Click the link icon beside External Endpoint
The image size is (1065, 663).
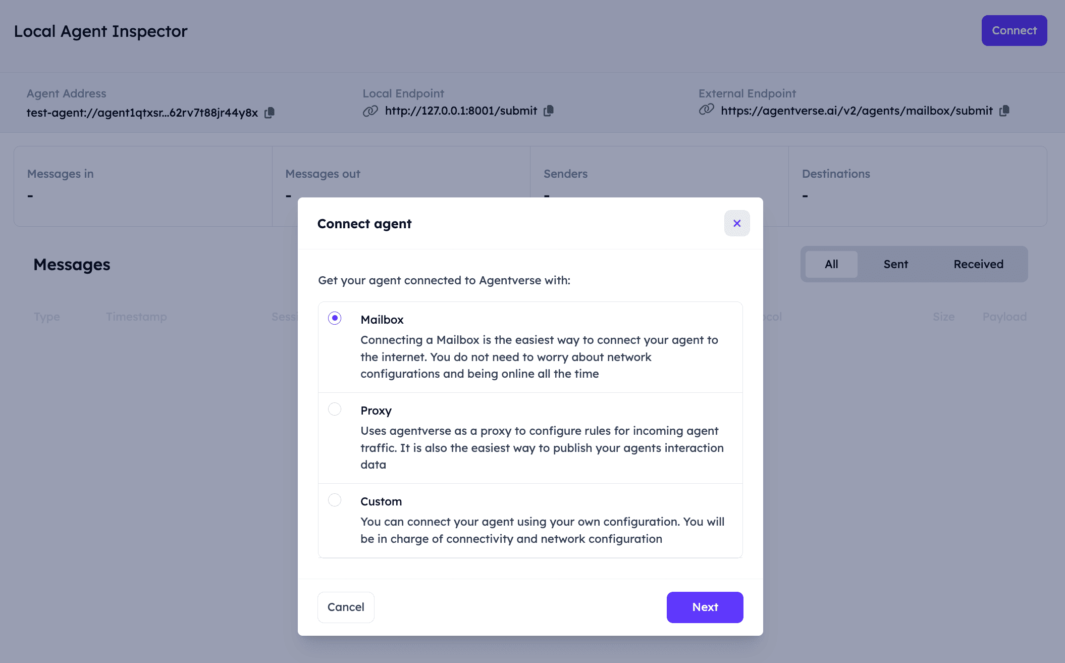[706, 110]
